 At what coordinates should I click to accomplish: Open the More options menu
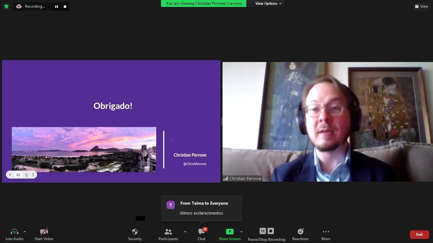click(326, 234)
